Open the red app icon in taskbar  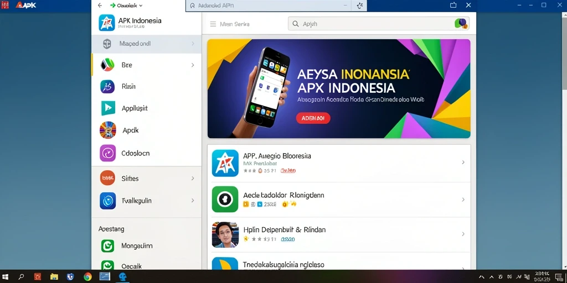click(x=38, y=277)
